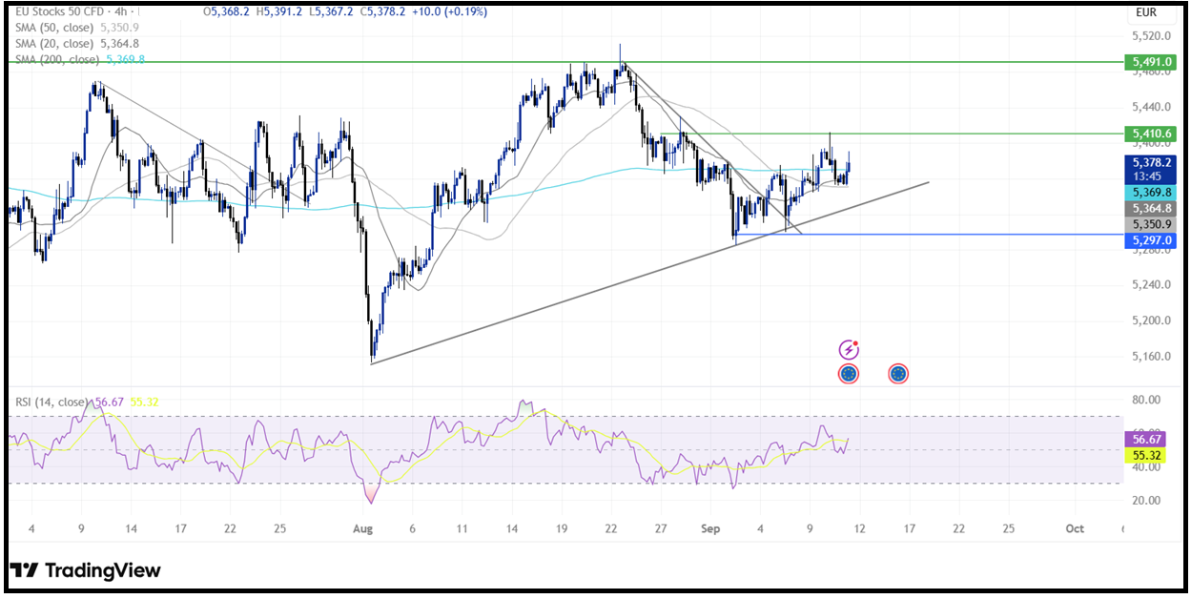Click the green 5,410.6 price level label
Viewport: 1191px width, 599px height.
point(1151,134)
